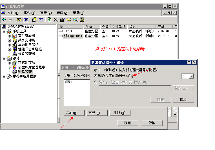Click the 服务和应用程序 icon
215x150 pixels.
(x=9, y=76)
